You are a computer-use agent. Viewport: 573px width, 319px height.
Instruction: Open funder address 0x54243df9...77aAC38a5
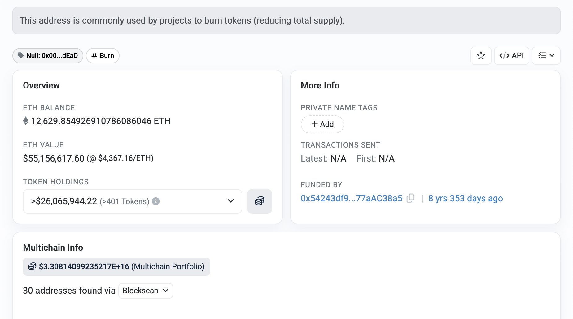tap(351, 198)
